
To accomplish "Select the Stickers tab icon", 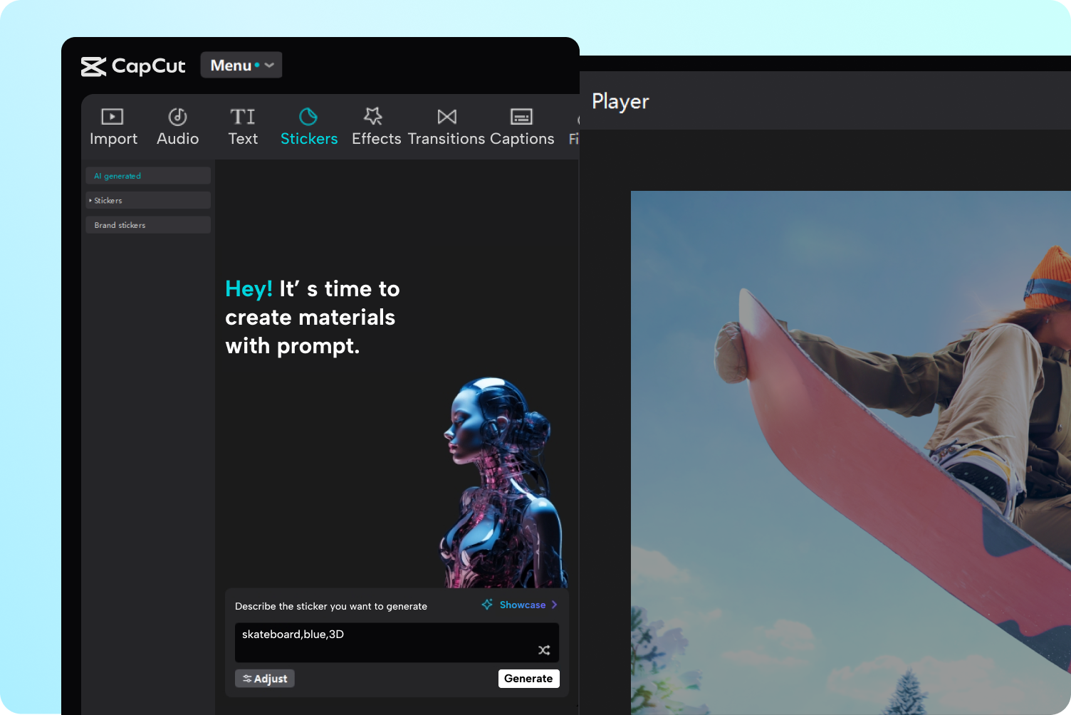I will pos(308,117).
